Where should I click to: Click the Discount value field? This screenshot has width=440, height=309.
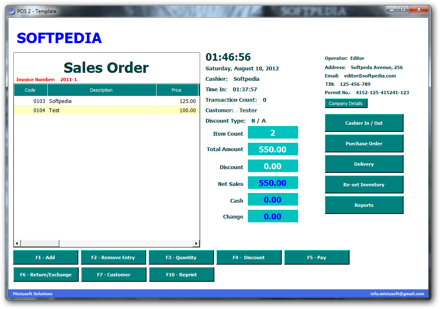[273, 166]
